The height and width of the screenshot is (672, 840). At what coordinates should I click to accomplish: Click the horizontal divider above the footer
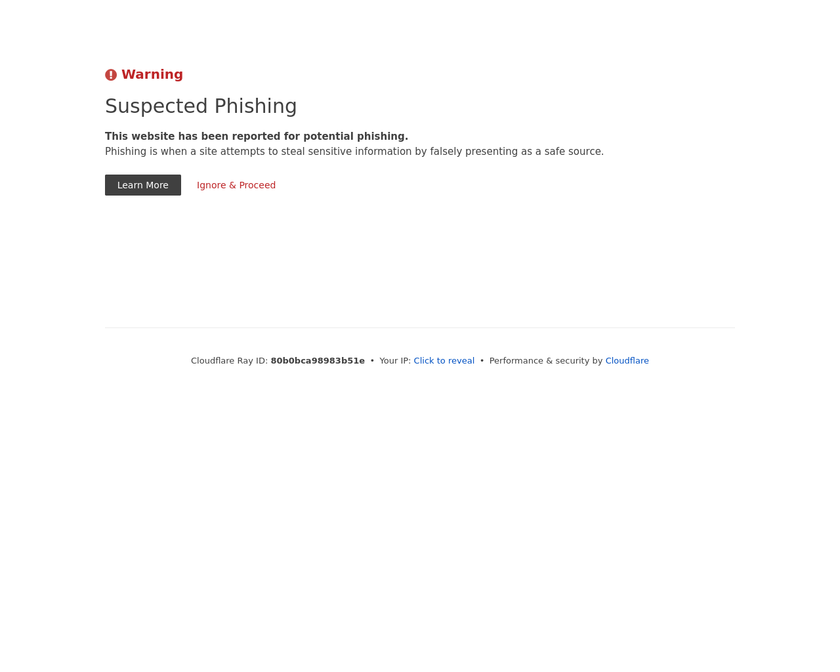click(x=420, y=327)
